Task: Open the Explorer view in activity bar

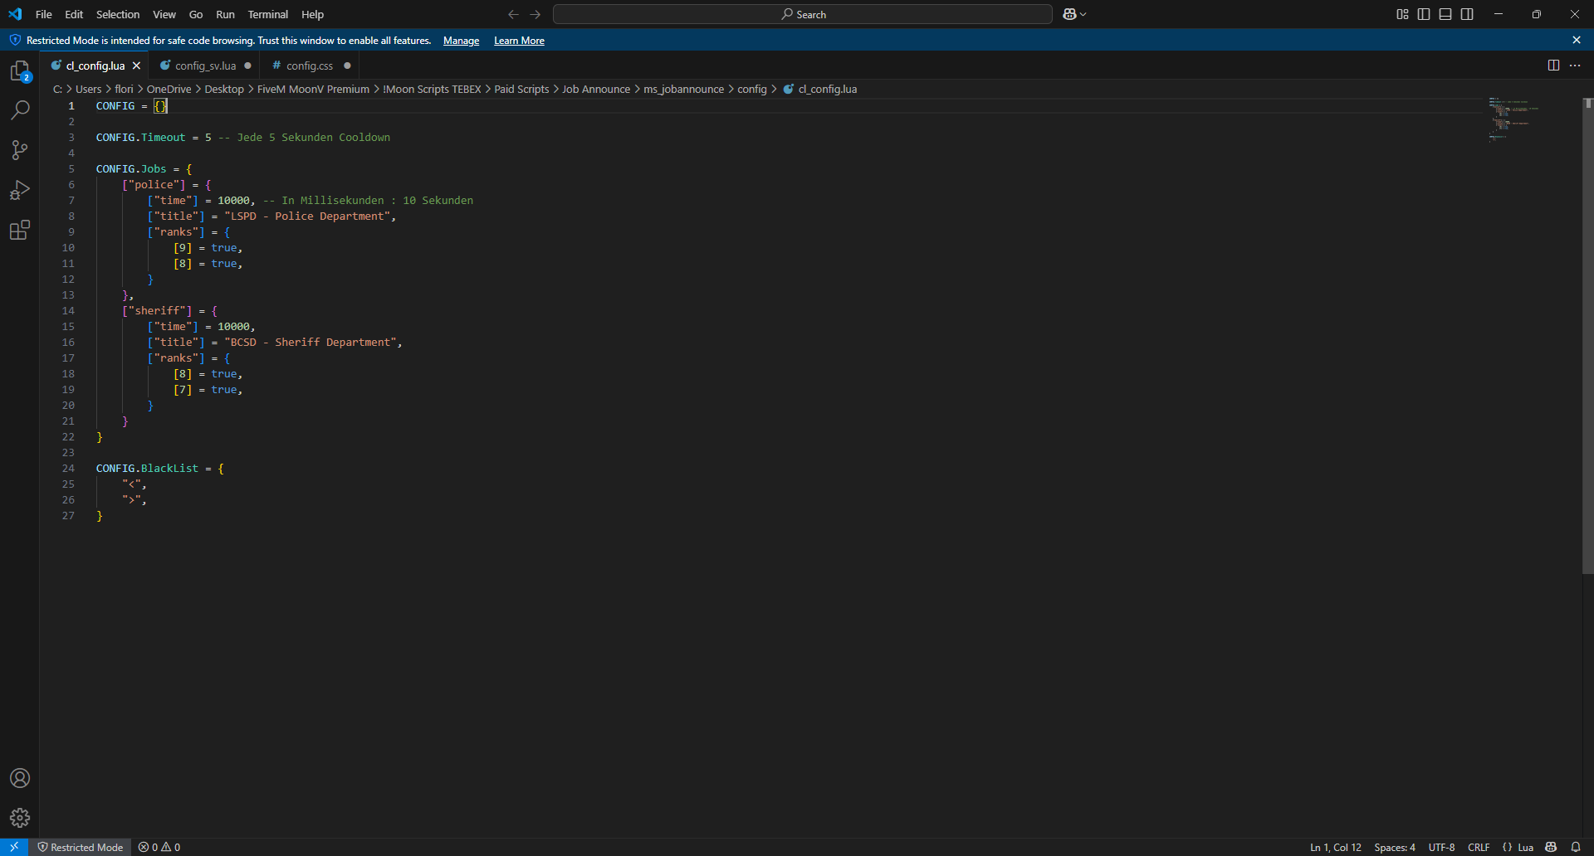Action: [x=20, y=71]
